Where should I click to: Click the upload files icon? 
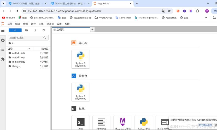(x=35, y=30)
